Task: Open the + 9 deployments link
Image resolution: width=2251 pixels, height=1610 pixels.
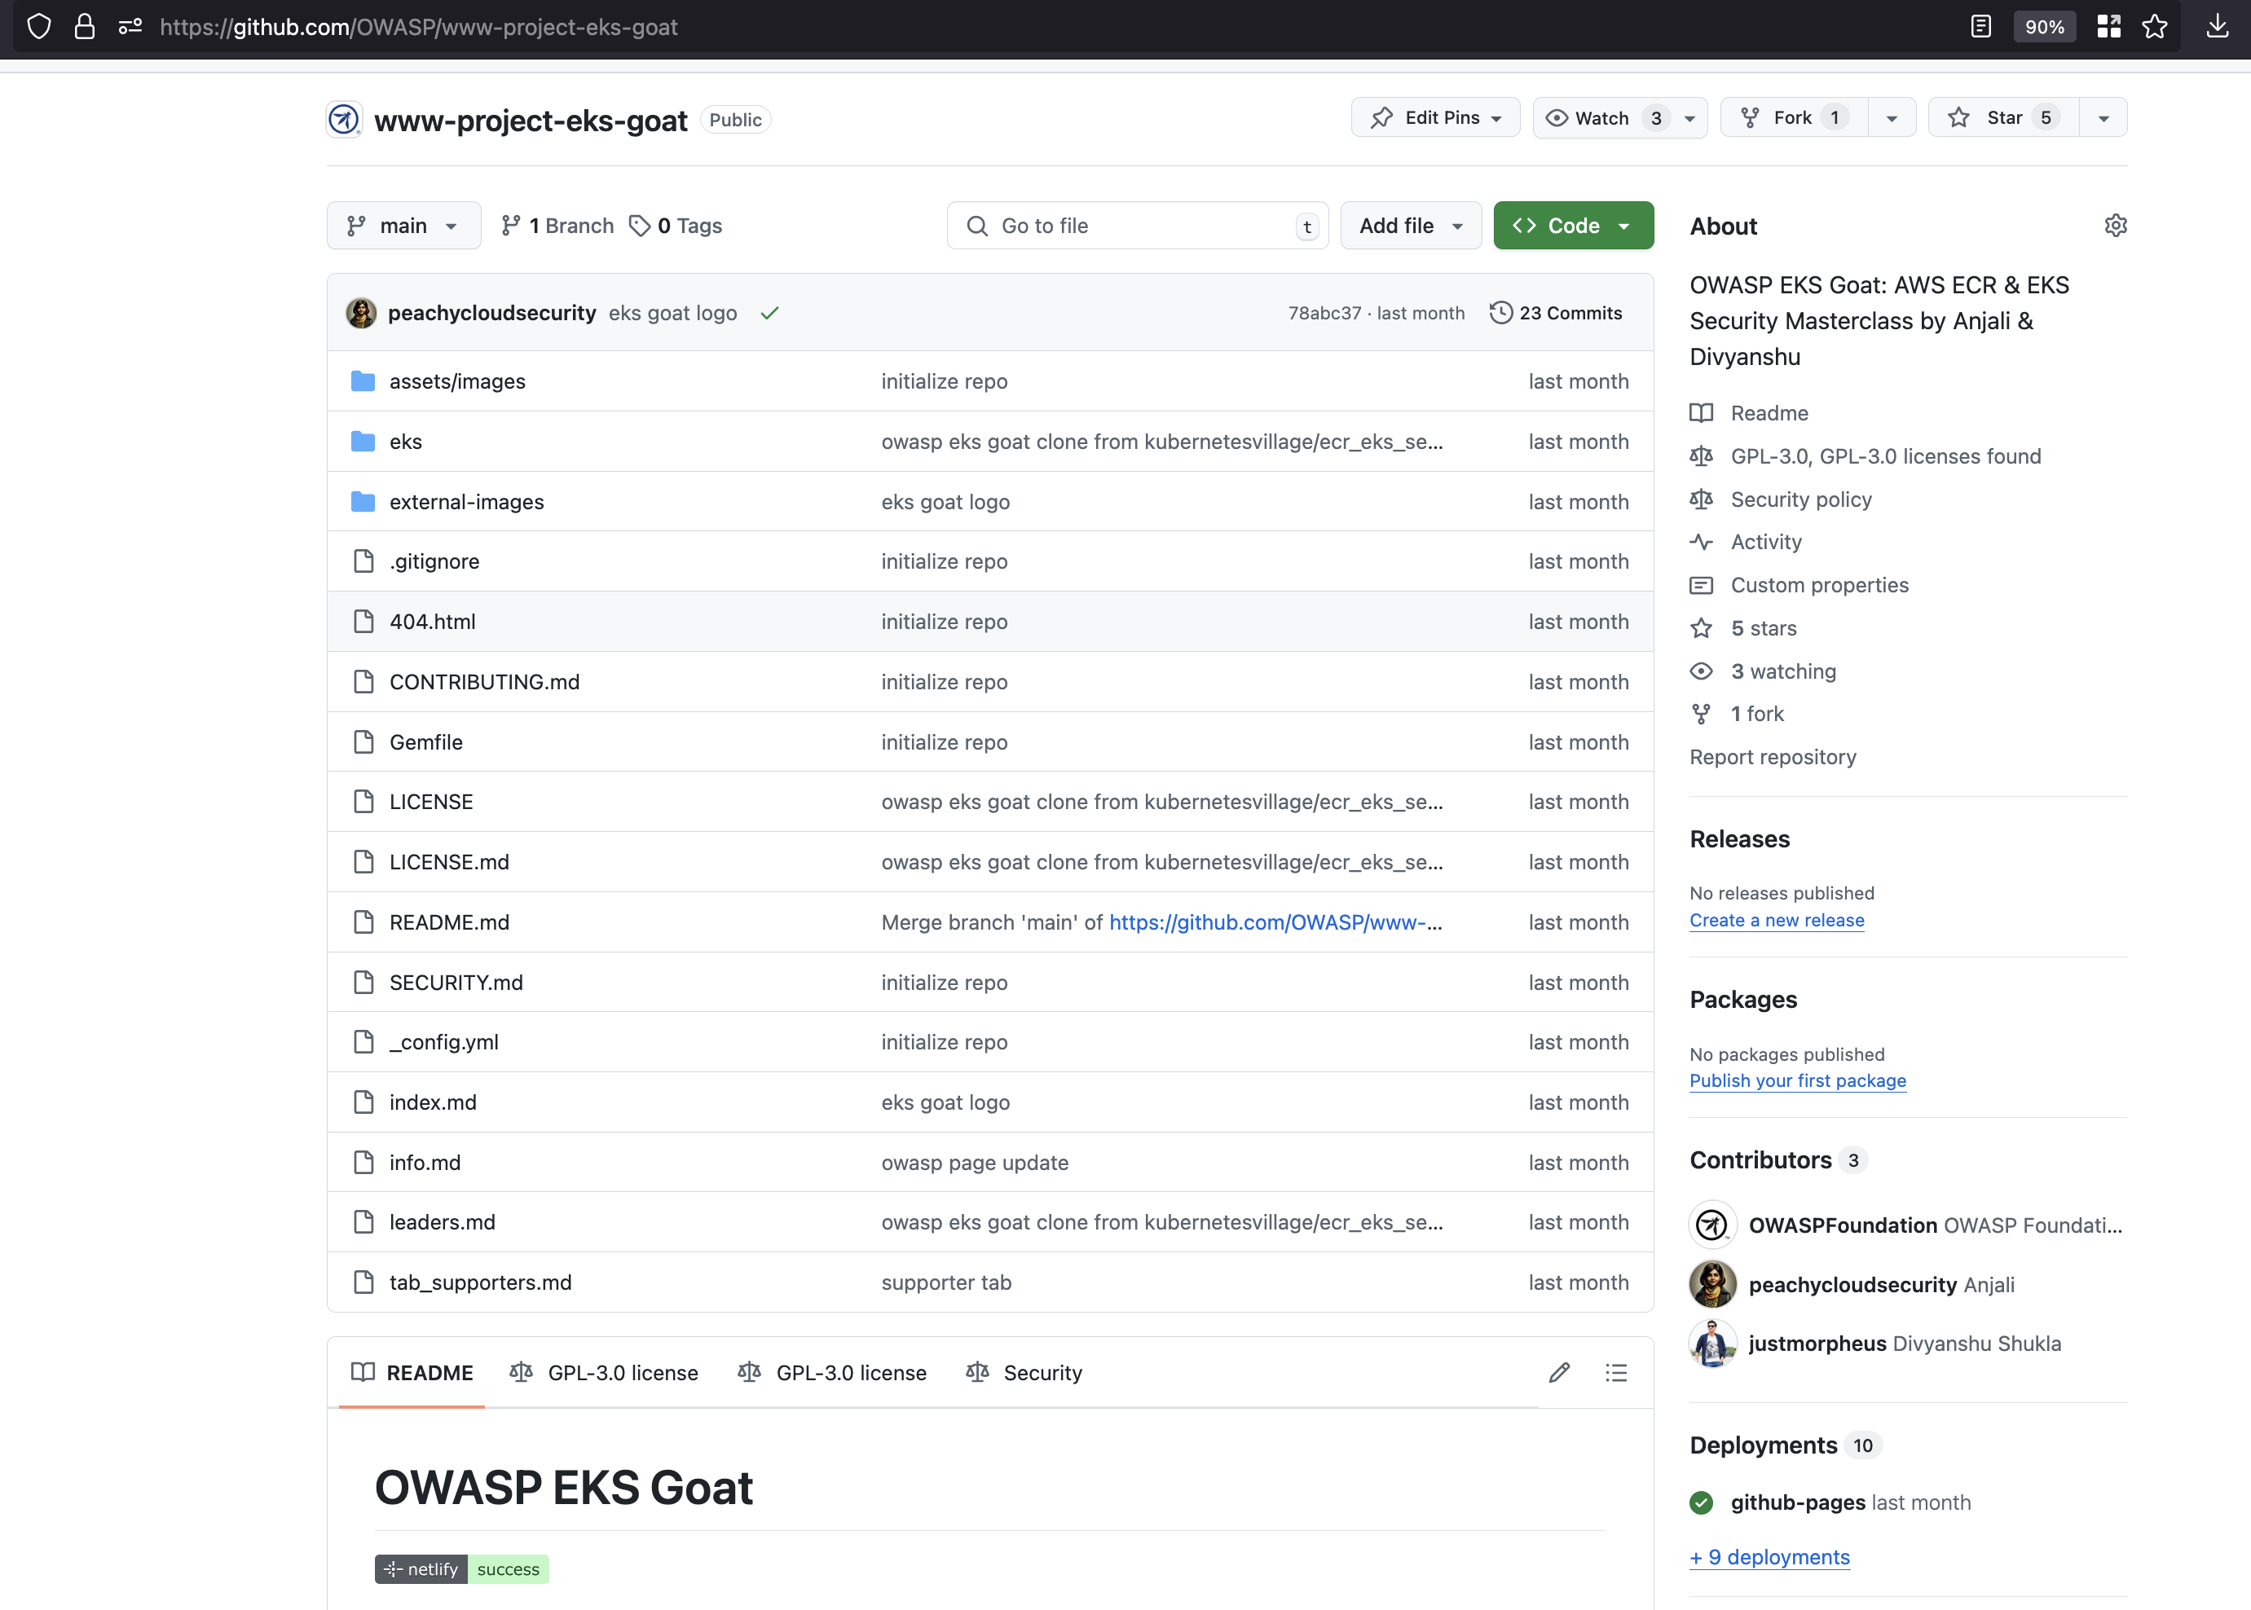Action: tap(1769, 1556)
